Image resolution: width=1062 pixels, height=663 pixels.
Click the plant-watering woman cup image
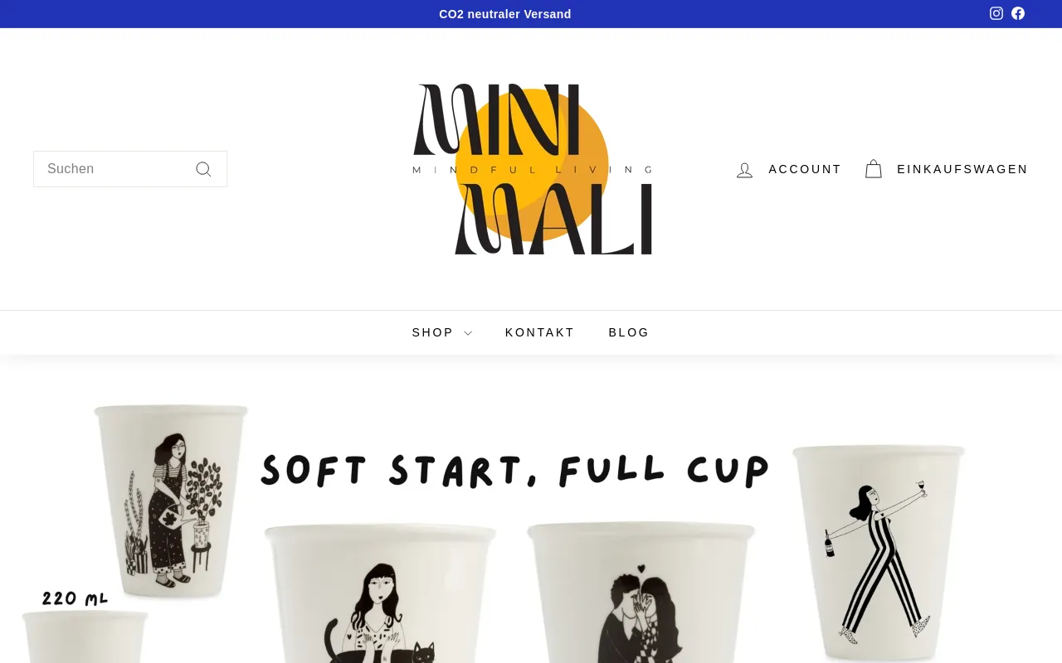pos(170,500)
